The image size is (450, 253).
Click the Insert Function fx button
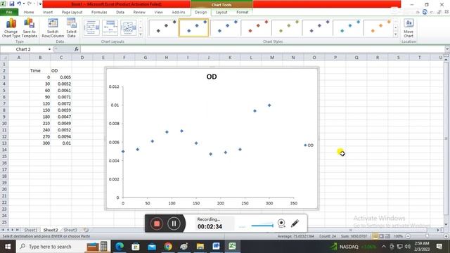click(77, 49)
